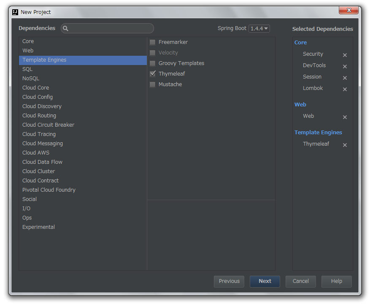Select Cloud Routing category

(83, 116)
